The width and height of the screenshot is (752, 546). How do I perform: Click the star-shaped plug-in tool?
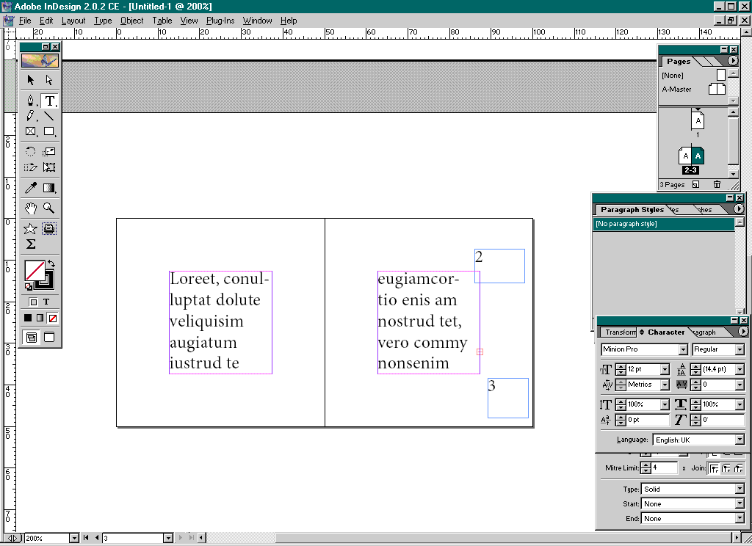[31, 229]
